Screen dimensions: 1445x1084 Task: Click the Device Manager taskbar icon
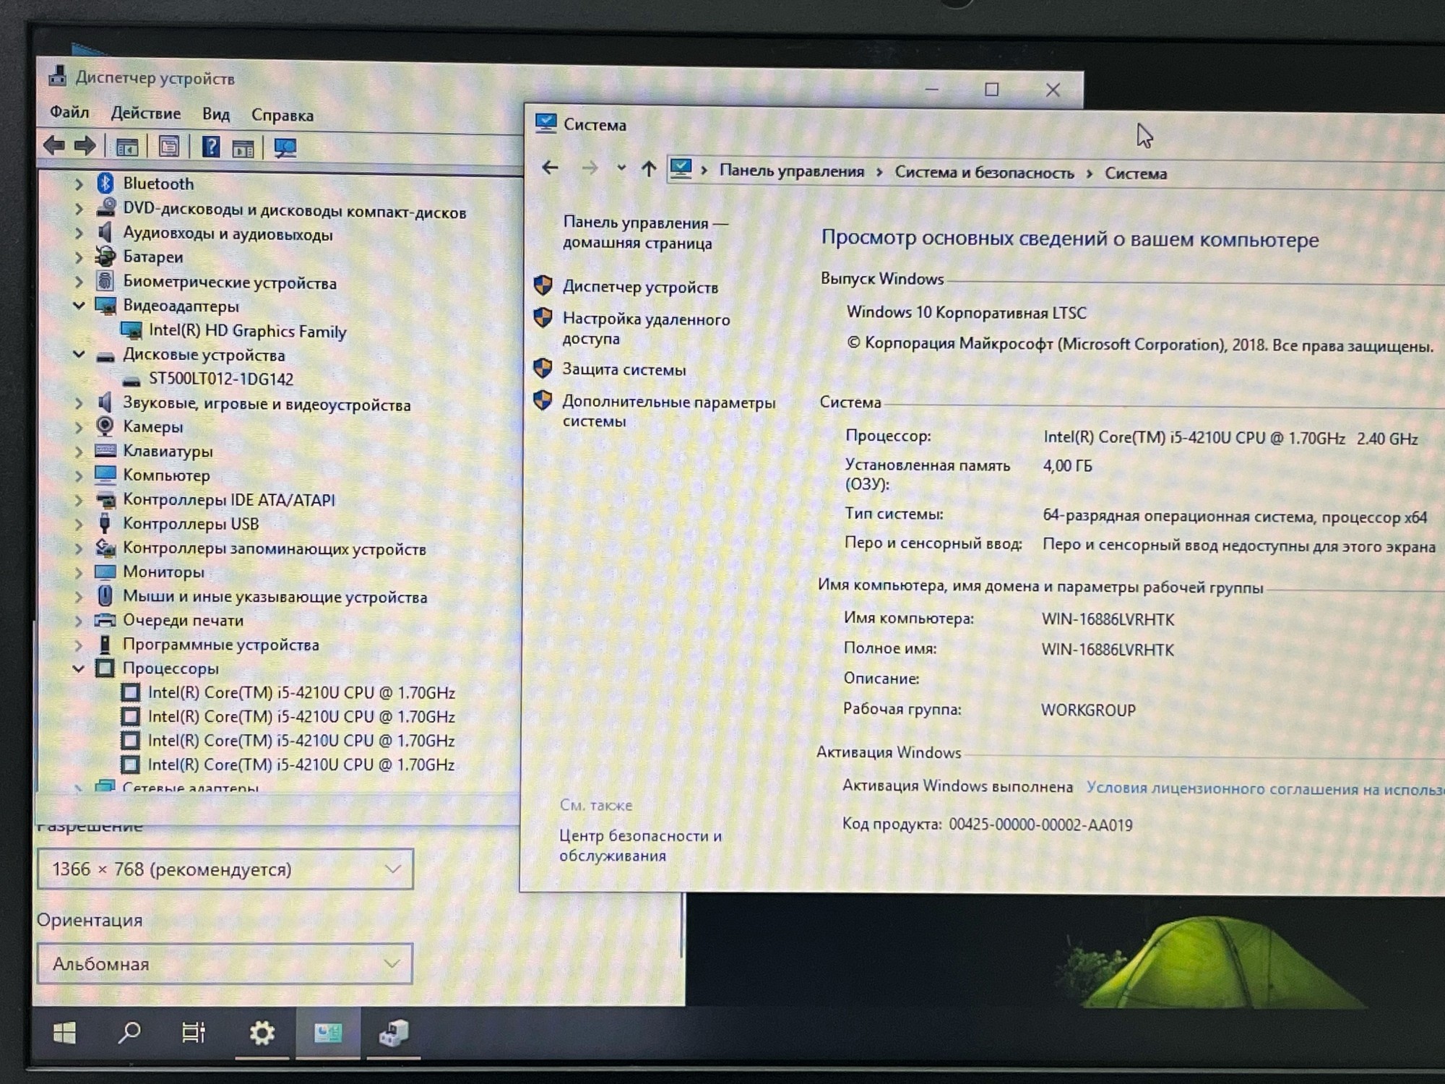[394, 1033]
